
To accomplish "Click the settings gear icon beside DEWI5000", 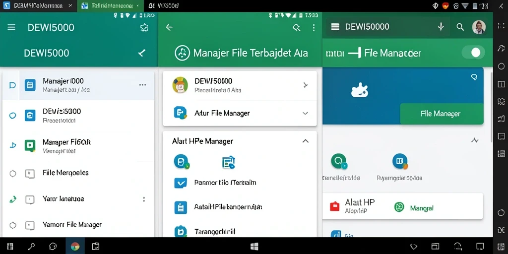I will point(144,28).
